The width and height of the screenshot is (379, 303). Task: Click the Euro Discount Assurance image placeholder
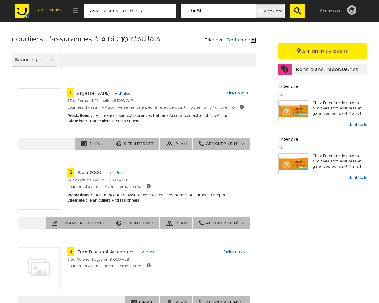pos(39,268)
